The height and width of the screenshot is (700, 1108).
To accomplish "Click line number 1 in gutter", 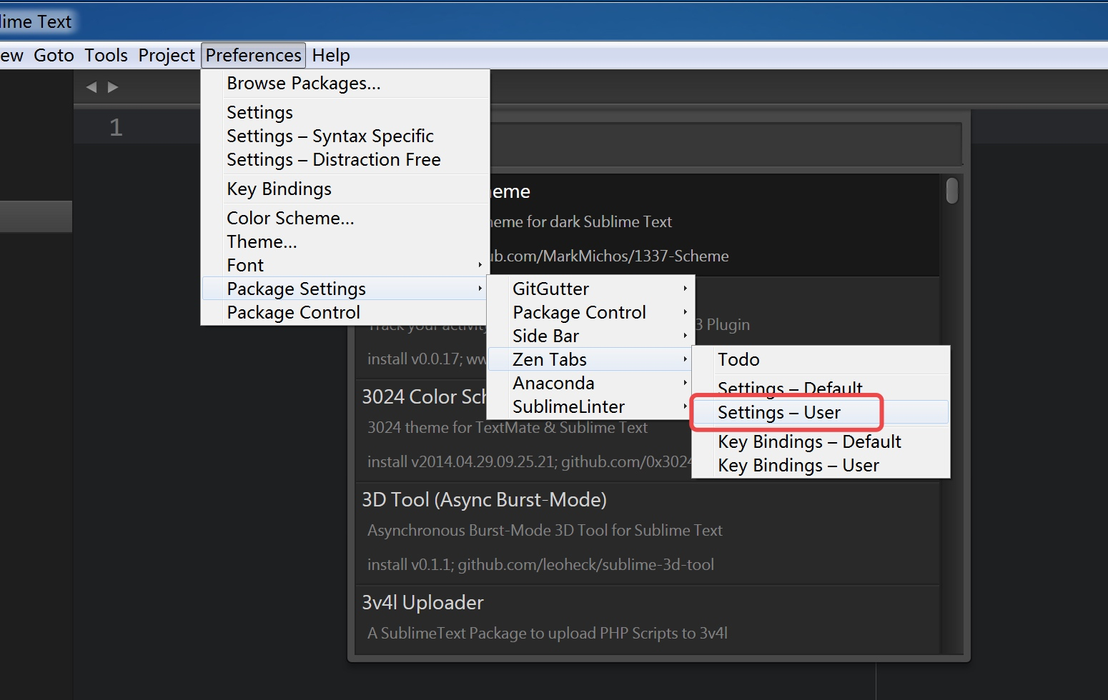I will point(116,128).
